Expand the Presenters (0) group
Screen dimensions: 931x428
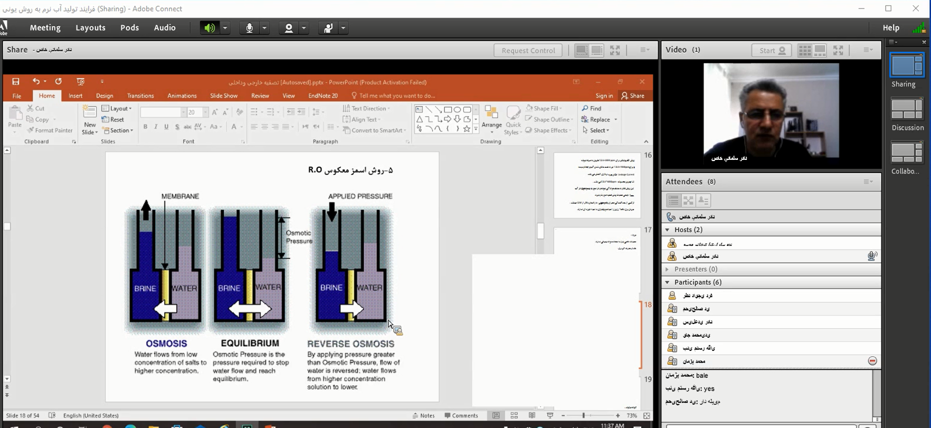pos(668,269)
